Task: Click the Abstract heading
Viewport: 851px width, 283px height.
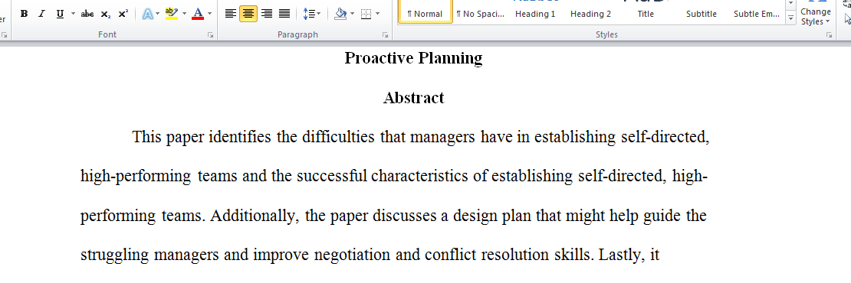Action: pyautogui.click(x=413, y=98)
